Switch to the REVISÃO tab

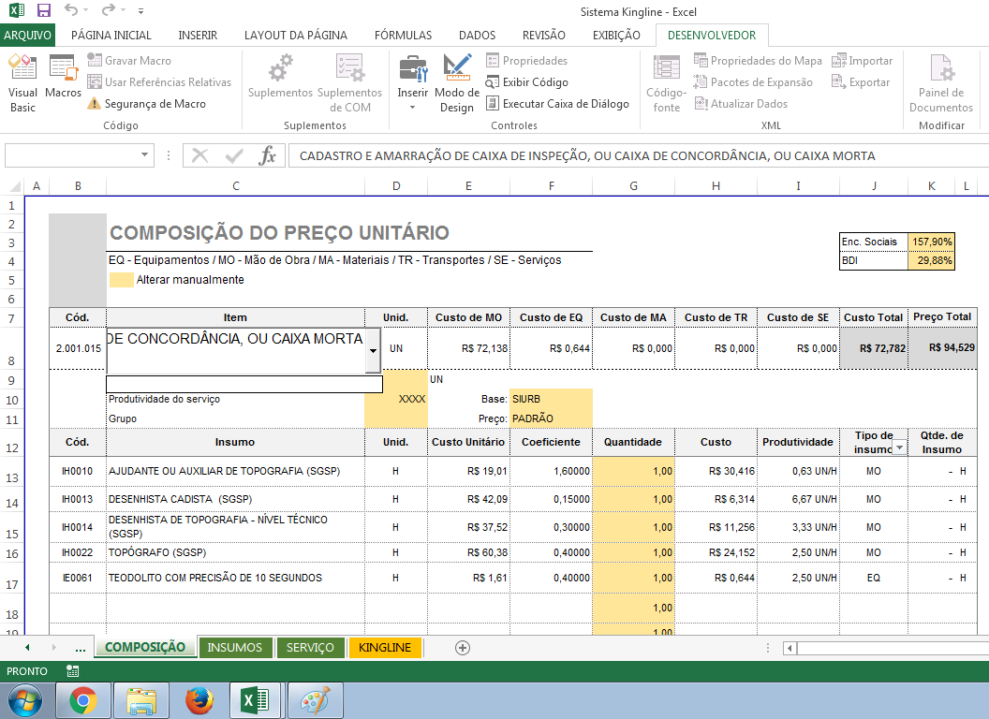(544, 36)
